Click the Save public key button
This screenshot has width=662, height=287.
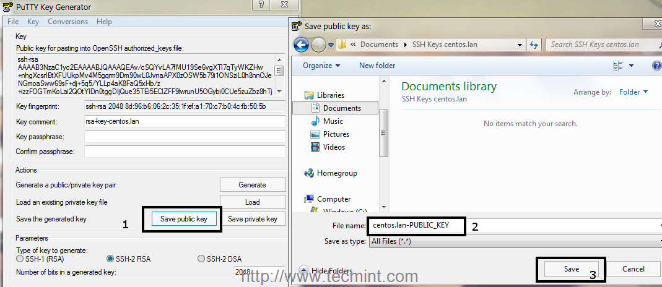coord(184,219)
